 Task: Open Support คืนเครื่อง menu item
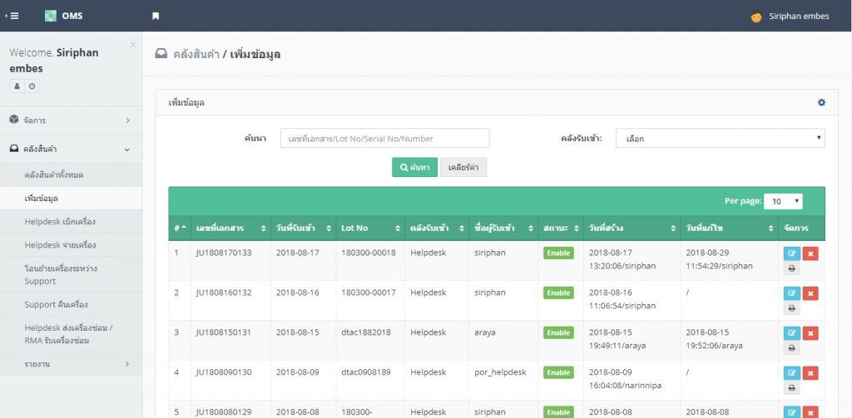(x=72, y=304)
